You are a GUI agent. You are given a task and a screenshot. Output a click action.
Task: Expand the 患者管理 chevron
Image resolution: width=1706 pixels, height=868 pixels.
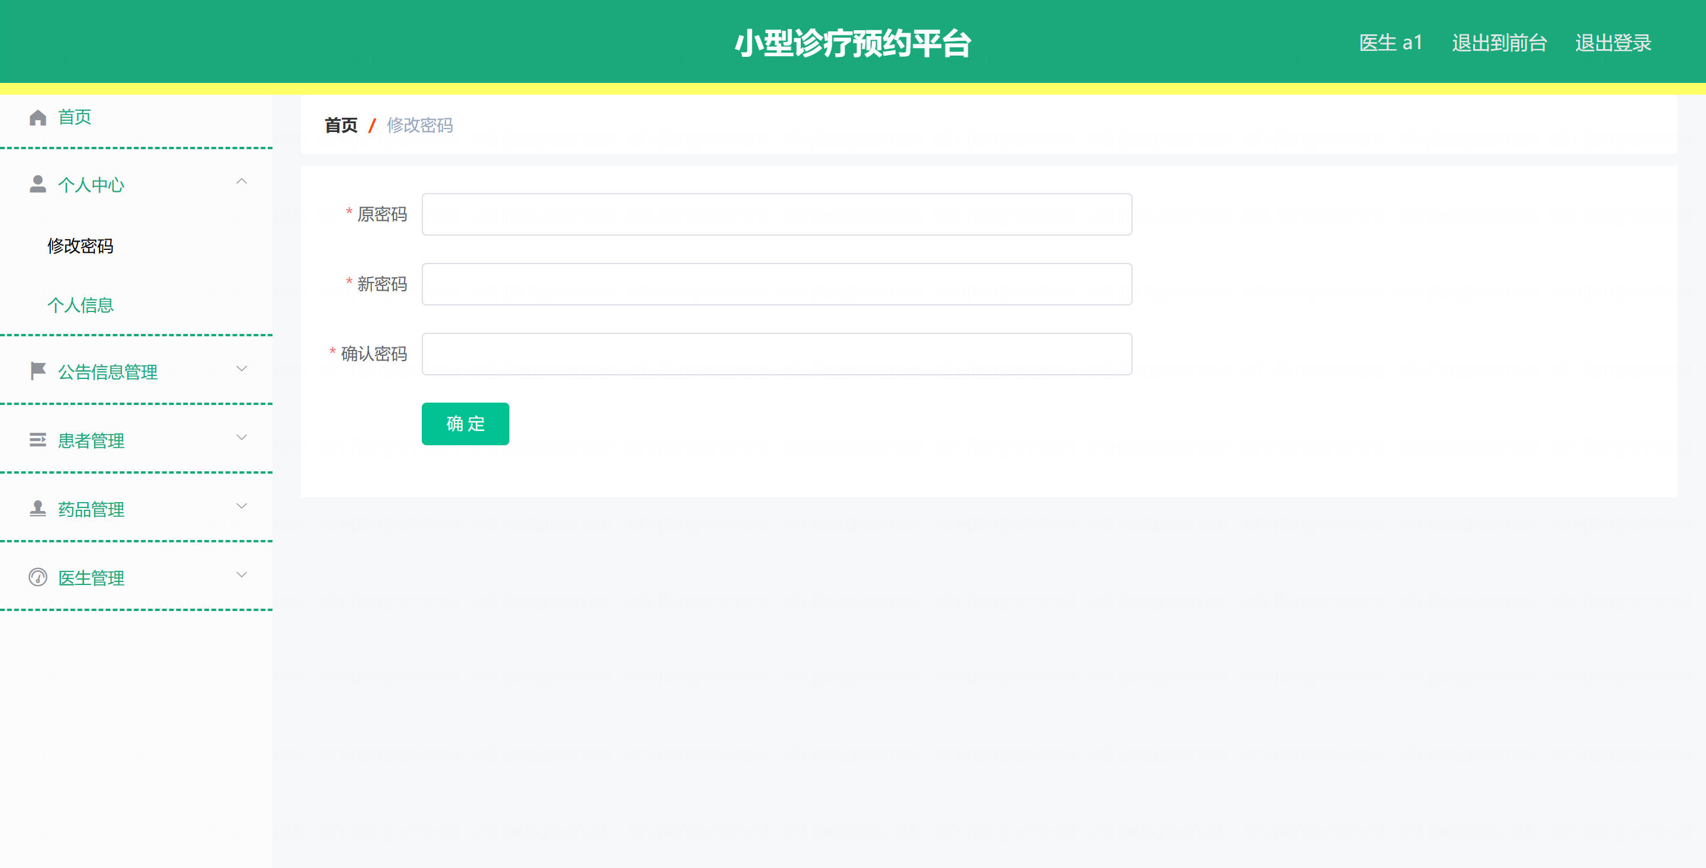(242, 438)
